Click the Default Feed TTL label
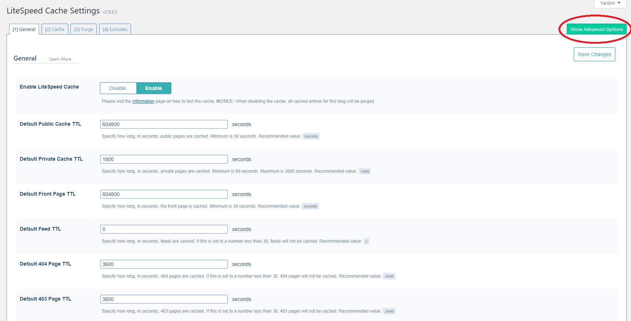 point(40,229)
